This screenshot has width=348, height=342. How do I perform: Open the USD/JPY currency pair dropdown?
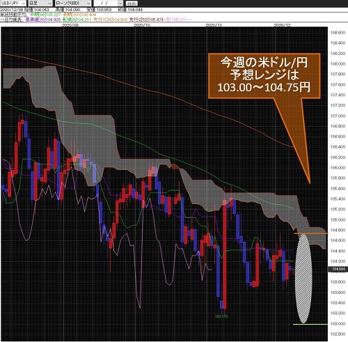click(13, 3)
